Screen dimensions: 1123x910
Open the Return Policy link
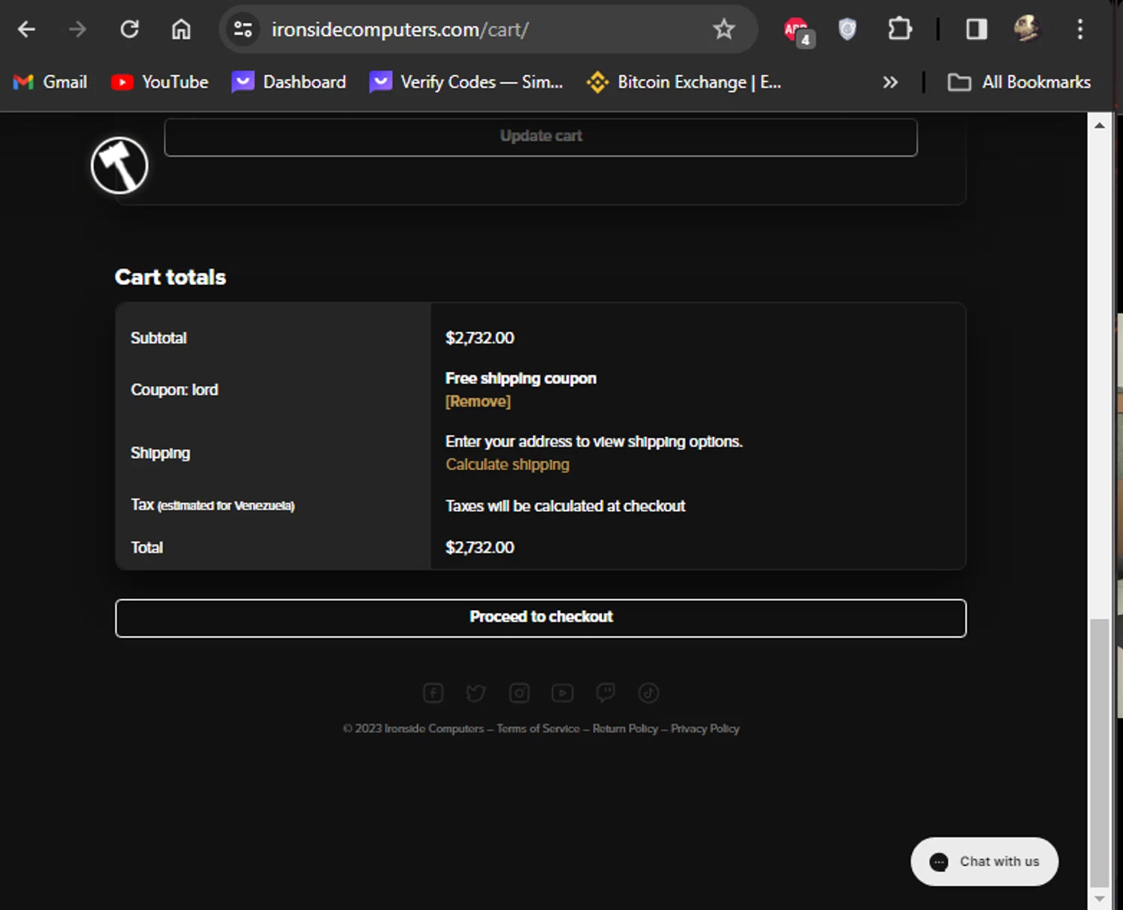625,729
